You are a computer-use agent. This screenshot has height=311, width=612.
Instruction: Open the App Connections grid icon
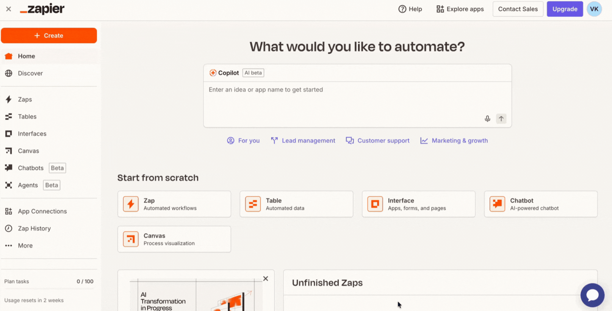tap(9, 211)
